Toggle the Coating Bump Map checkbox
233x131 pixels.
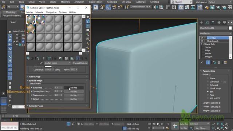click(x=32, y=91)
